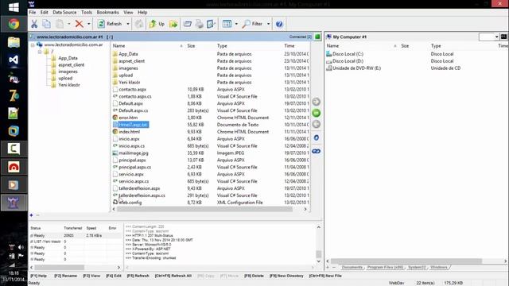Open the Edit menu
The height and width of the screenshot is (286, 509).
click(45, 13)
